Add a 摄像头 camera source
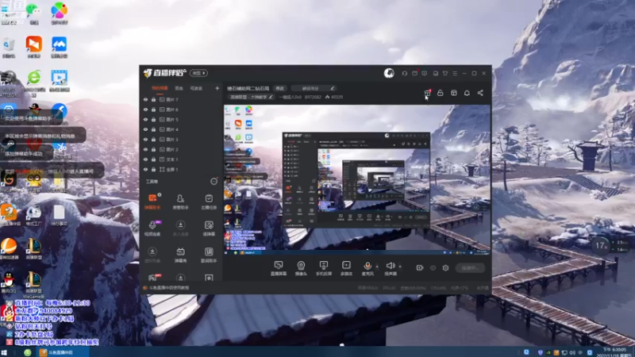The image size is (635, 357). (301, 268)
